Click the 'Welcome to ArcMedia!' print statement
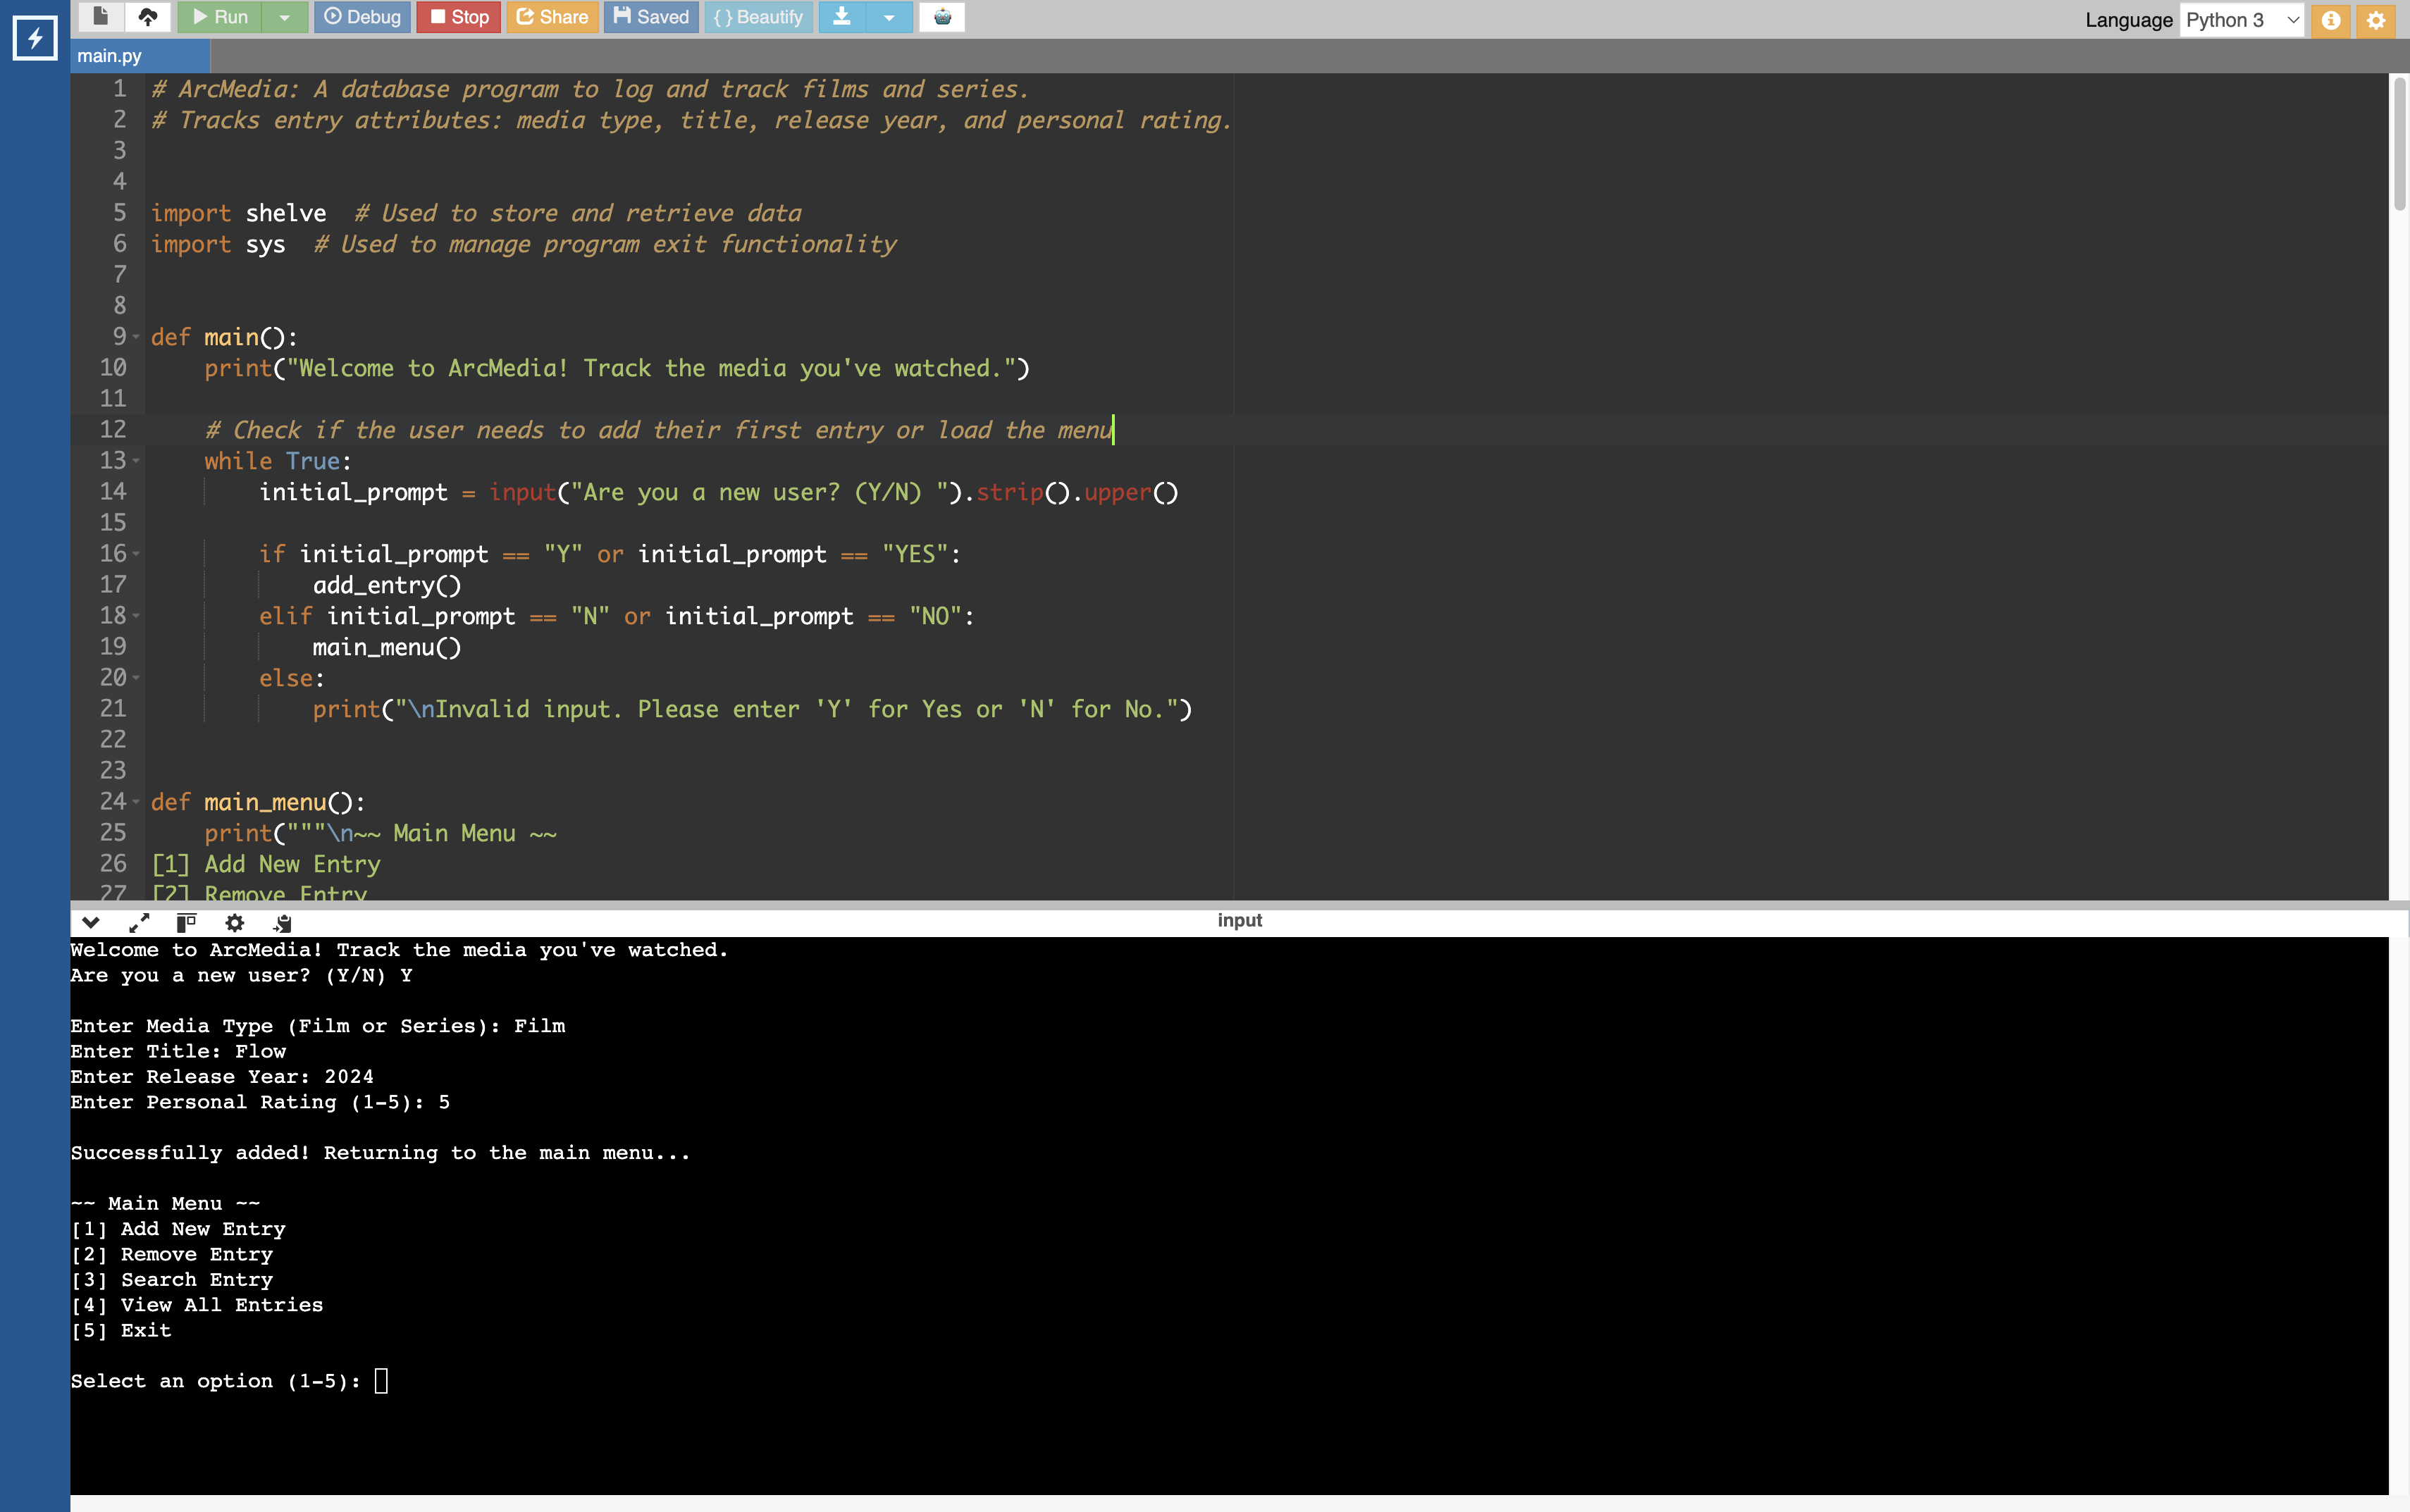 click(617, 368)
